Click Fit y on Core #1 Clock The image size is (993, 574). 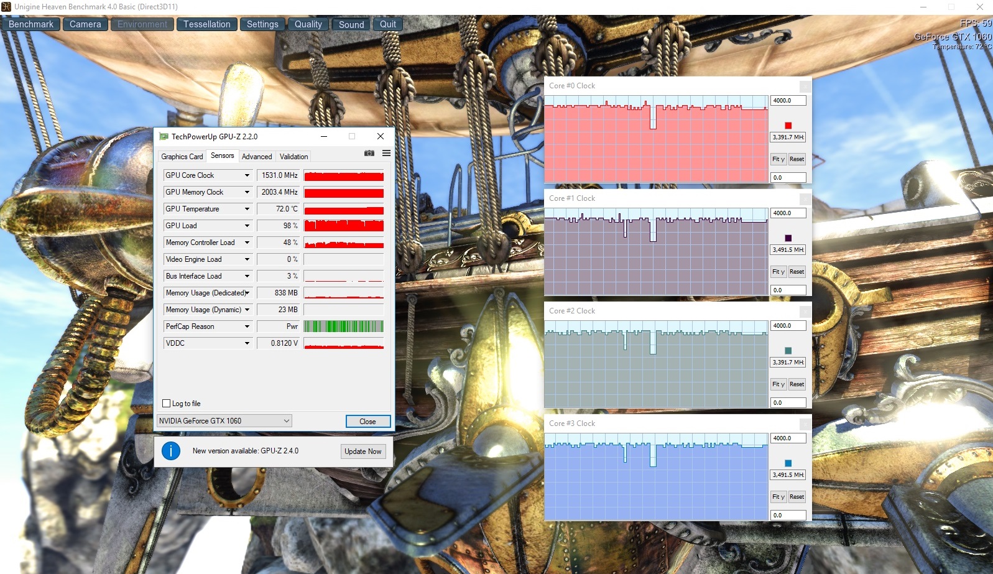[x=778, y=272]
